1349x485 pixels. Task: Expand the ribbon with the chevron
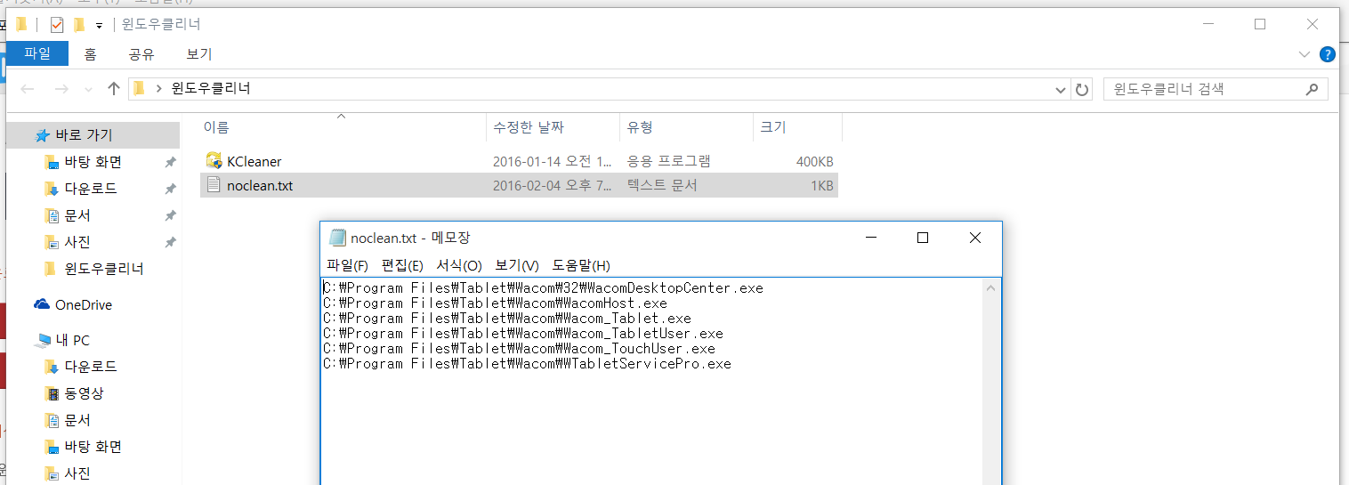[1305, 54]
